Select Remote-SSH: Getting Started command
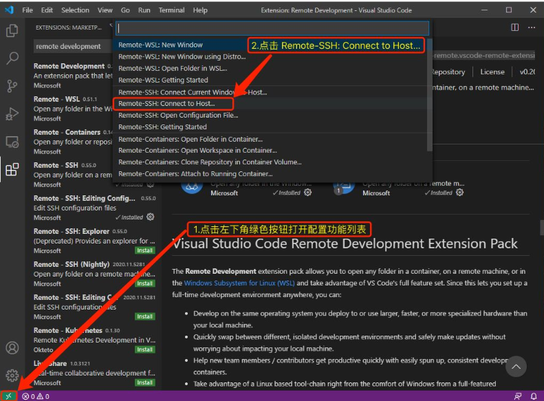Screen dimensions: 544x401 coord(270,127)
